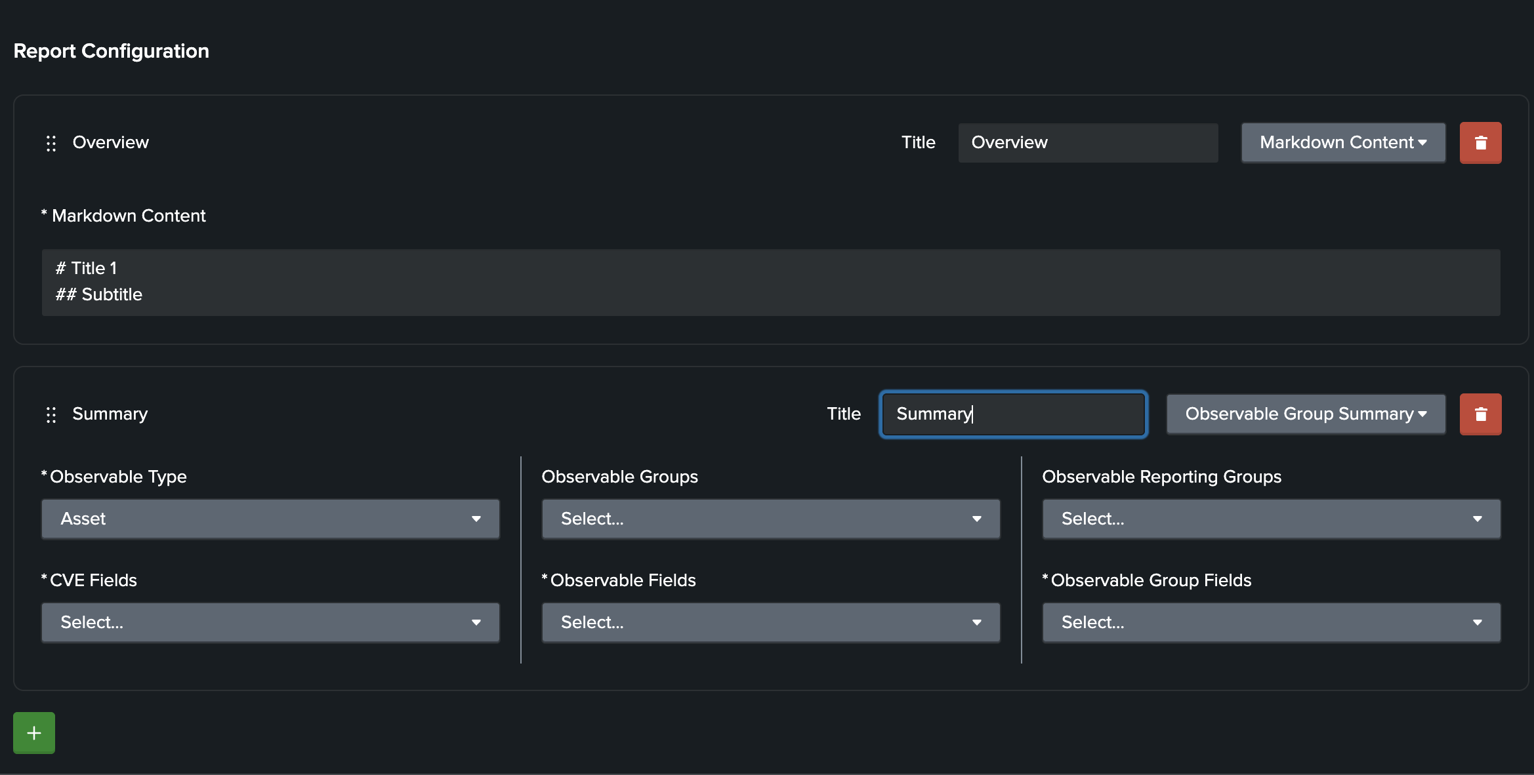Screen dimensions: 1534x775
Task: Click the Overview Title input field
Action: [x=1087, y=142]
